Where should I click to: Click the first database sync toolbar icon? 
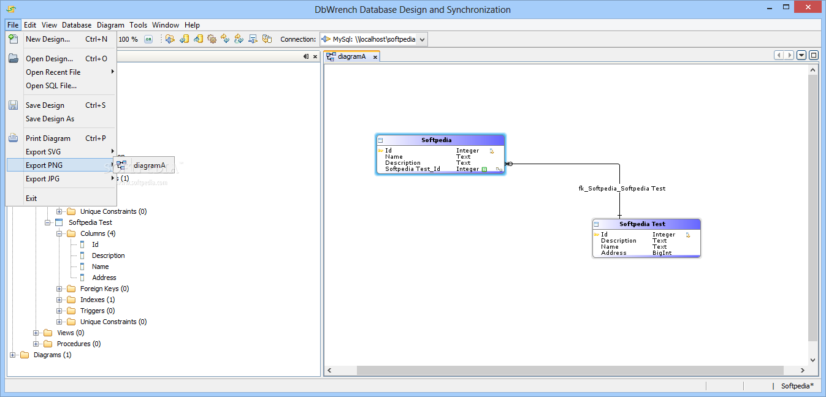[x=170, y=39]
